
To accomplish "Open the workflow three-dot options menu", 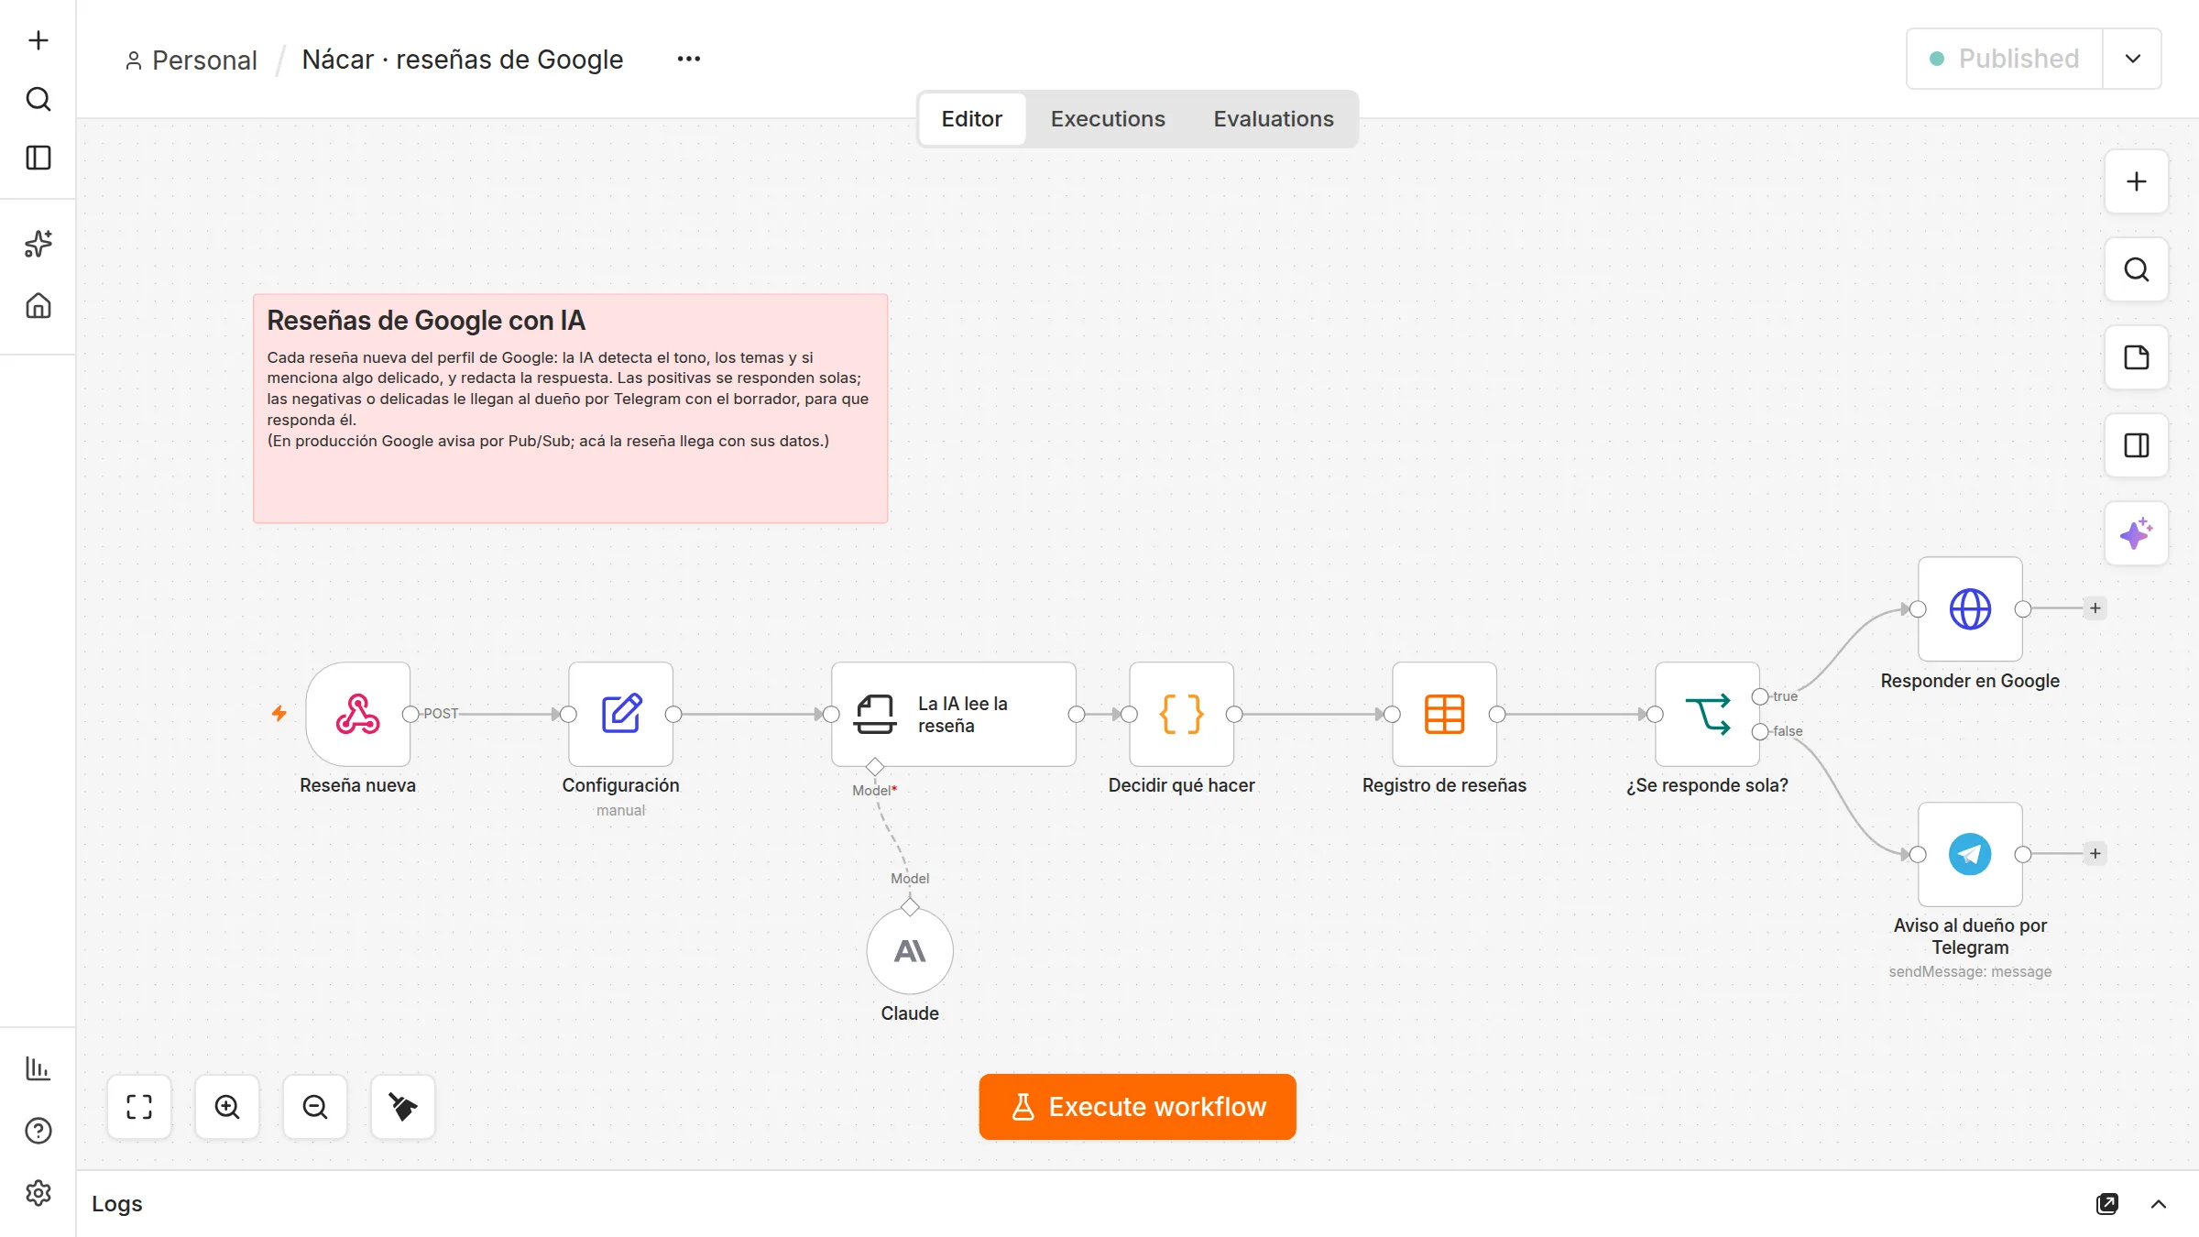I will point(689,59).
